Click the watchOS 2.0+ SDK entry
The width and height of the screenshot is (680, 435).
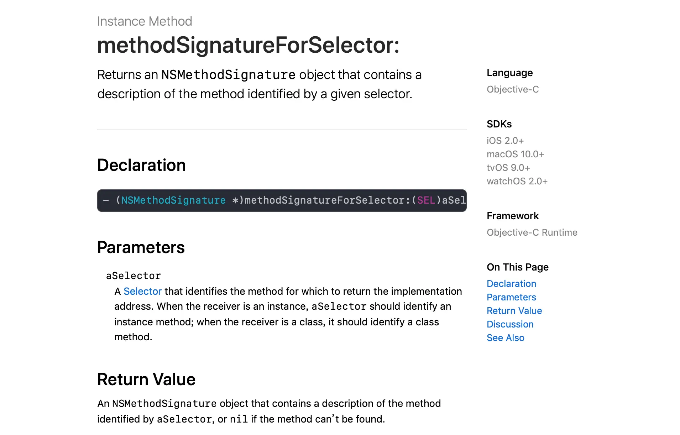517,181
